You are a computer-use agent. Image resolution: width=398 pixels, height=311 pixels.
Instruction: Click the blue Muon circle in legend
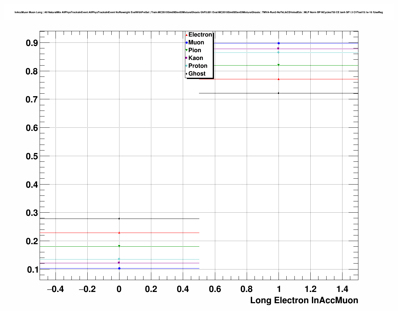tap(187, 42)
